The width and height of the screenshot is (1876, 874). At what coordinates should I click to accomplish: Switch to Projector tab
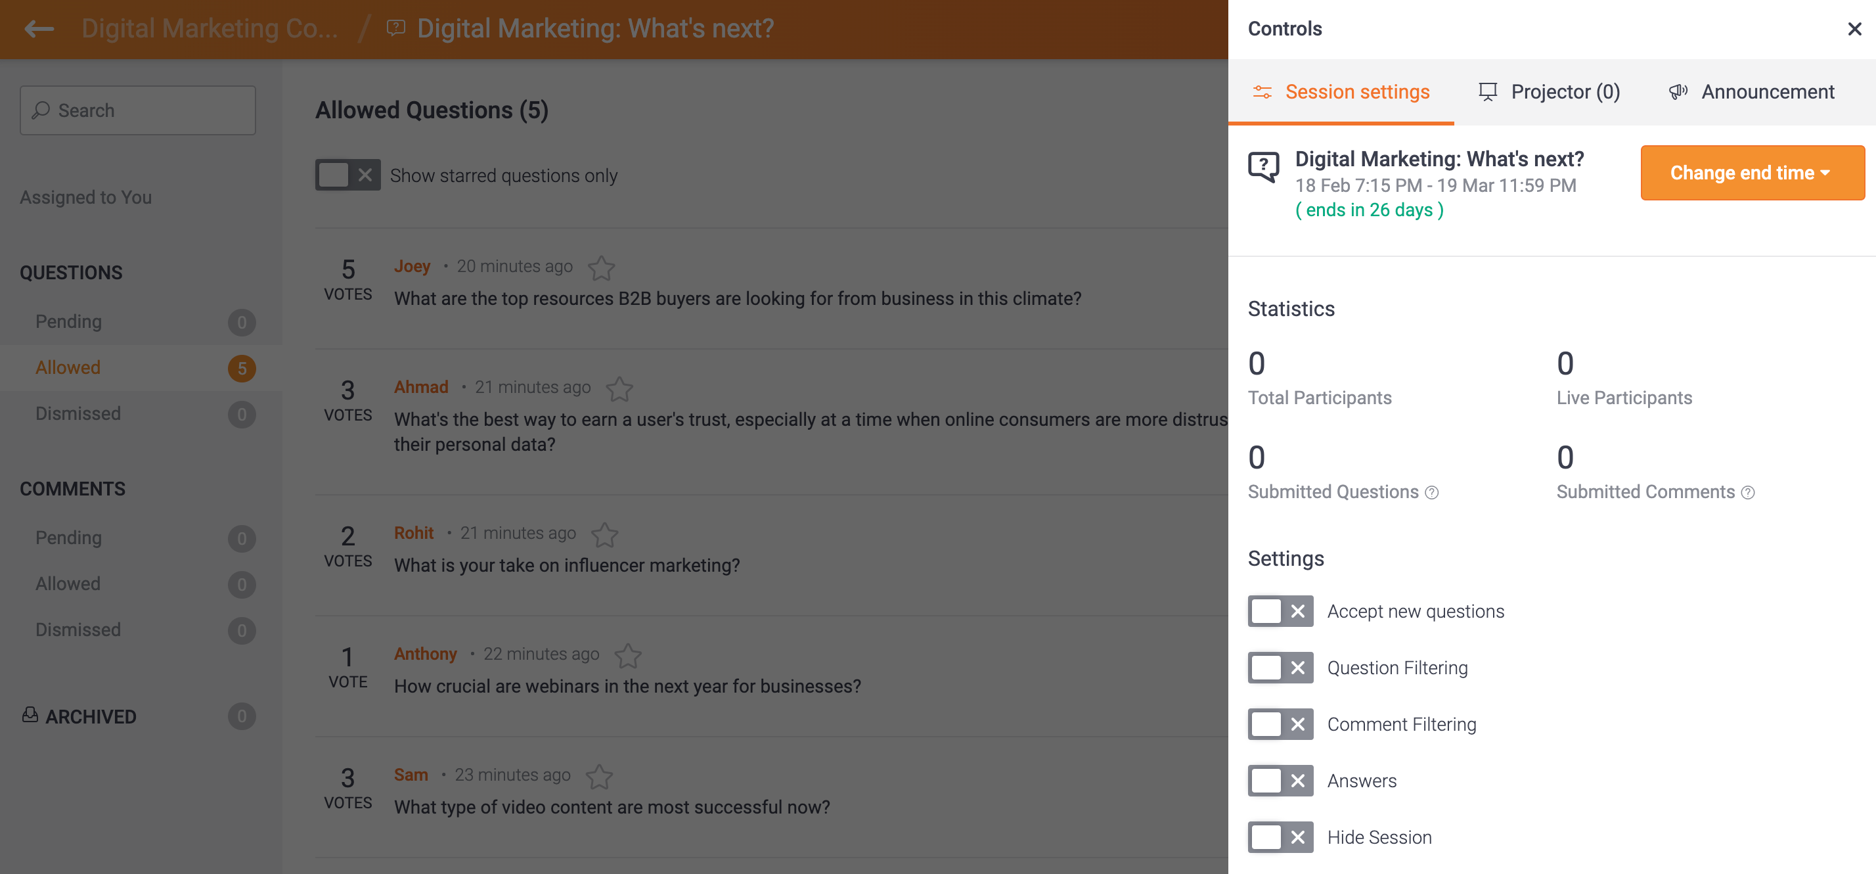tap(1550, 92)
